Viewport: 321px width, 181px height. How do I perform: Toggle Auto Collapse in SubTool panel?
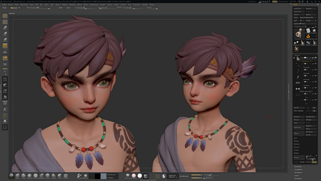point(299,111)
